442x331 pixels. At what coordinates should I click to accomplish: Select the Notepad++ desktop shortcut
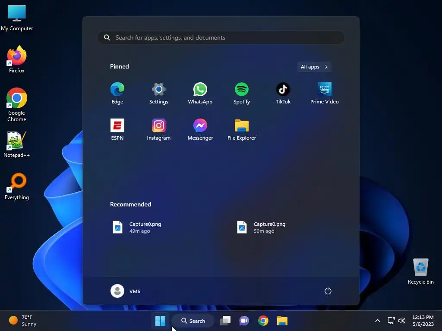[17, 144]
